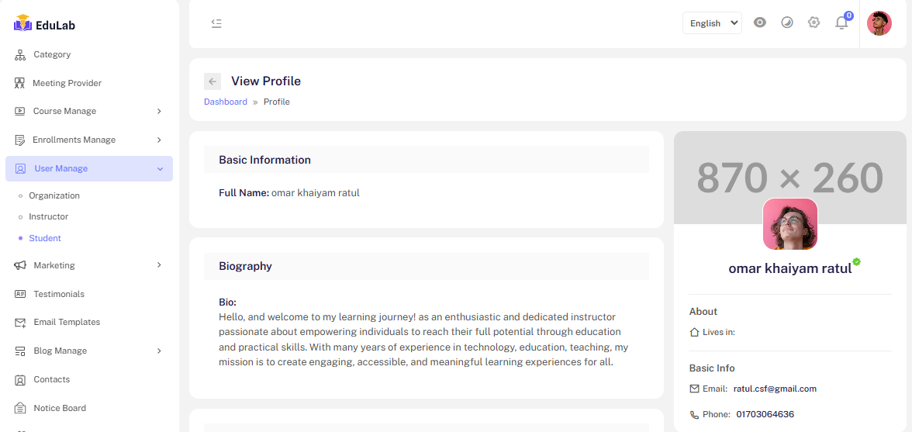
Task: Open the Instructor submenu item
Action: pyautogui.click(x=49, y=216)
